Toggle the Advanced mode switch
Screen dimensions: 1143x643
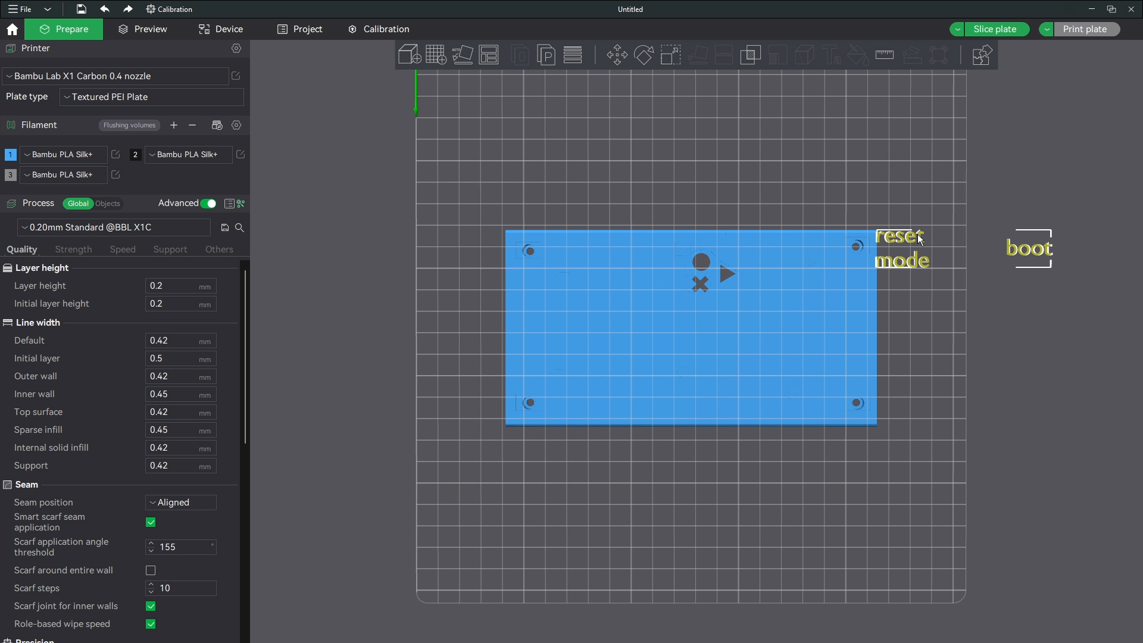coord(208,204)
